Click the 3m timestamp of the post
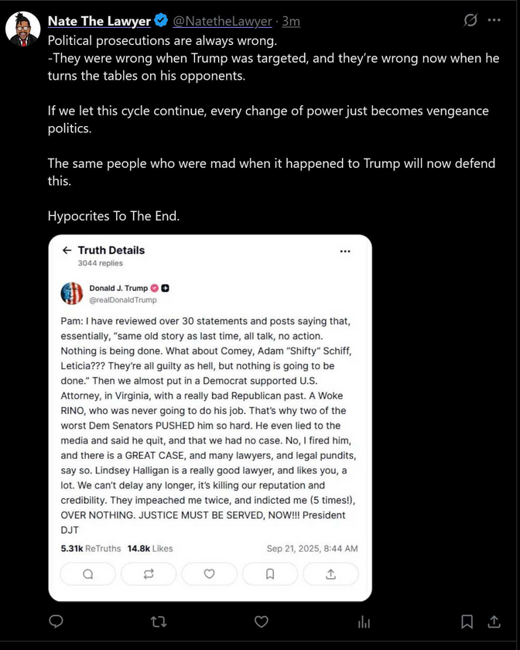This screenshot has height=650, width=520. [x=291, y=21]
